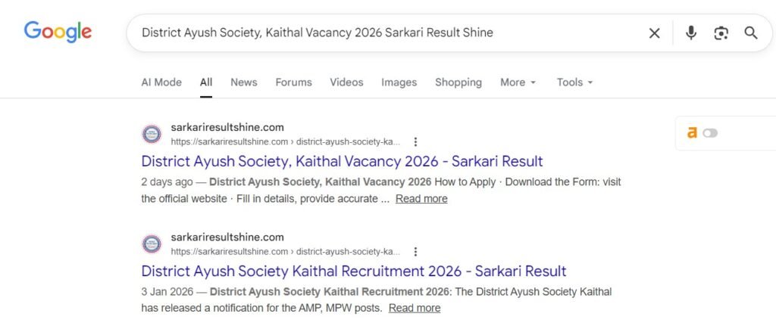Expand the More dropdown
The width and height of the screenshot is (776, 323).
[518, 82]
